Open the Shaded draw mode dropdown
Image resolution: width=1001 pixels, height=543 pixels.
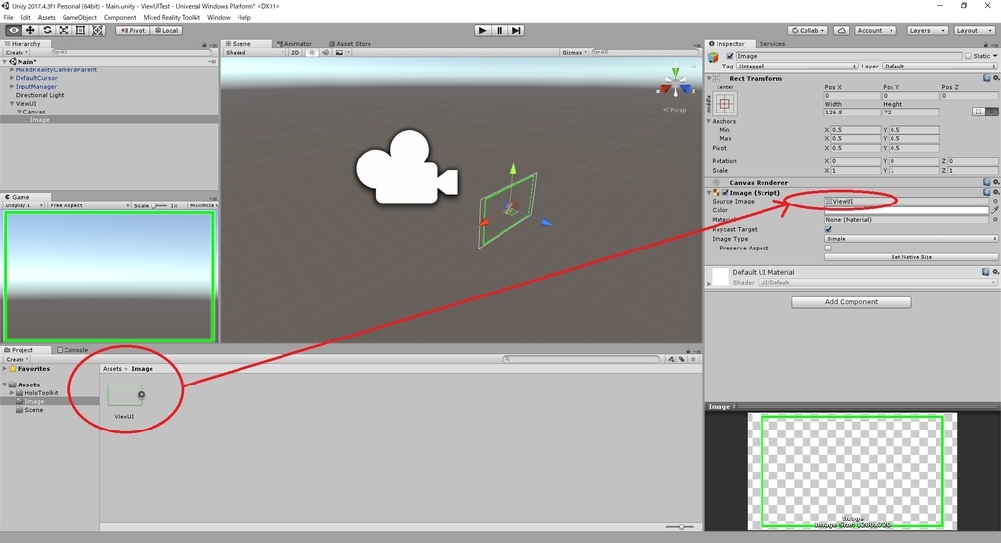click(x=254, y=53)
